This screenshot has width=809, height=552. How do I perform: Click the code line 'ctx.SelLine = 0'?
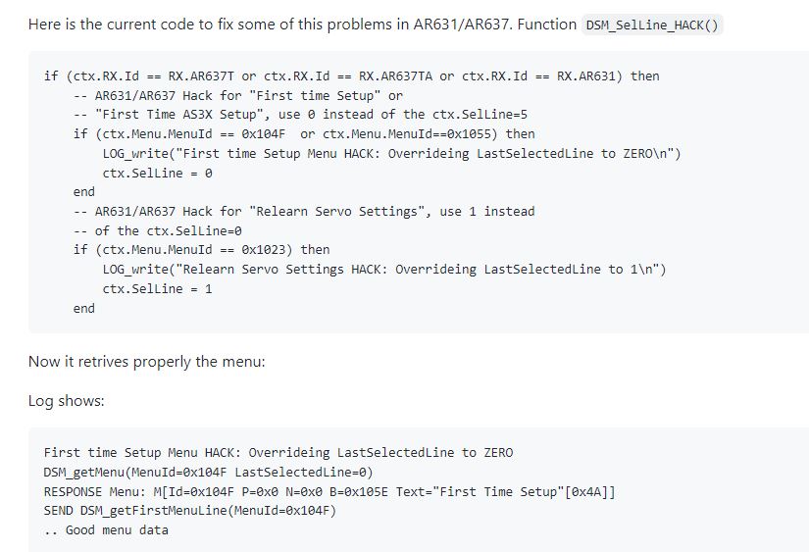click(157, 174)
